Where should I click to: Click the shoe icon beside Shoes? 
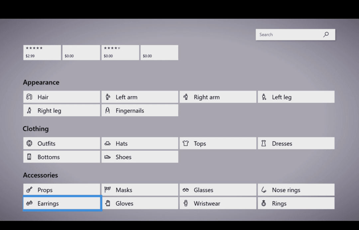[x=108, y=157]
